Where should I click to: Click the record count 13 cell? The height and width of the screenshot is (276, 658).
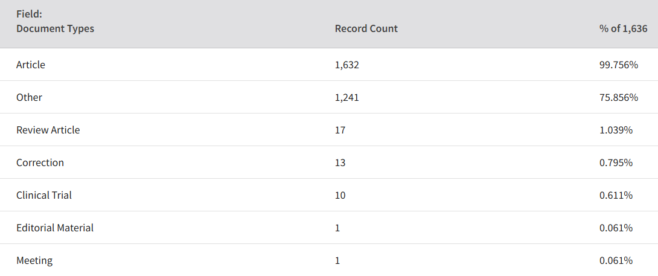tap(340, 162)
